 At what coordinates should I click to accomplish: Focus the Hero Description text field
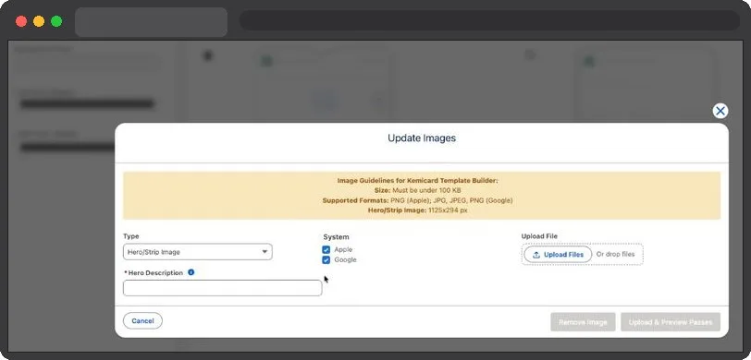[x=222, y=288]
